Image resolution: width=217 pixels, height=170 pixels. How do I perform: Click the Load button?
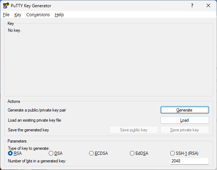click(x=185, y=120)
